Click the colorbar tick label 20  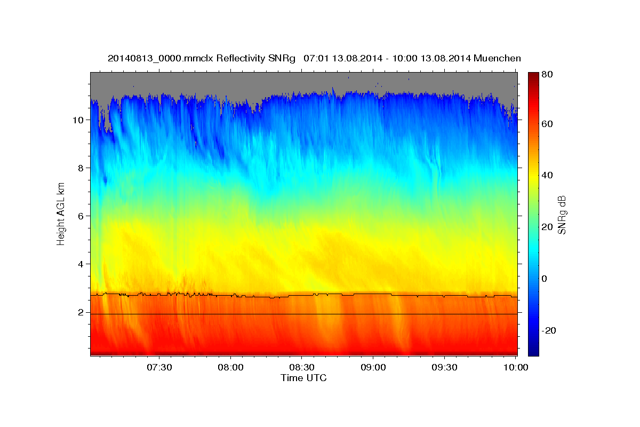click(547, 227)
